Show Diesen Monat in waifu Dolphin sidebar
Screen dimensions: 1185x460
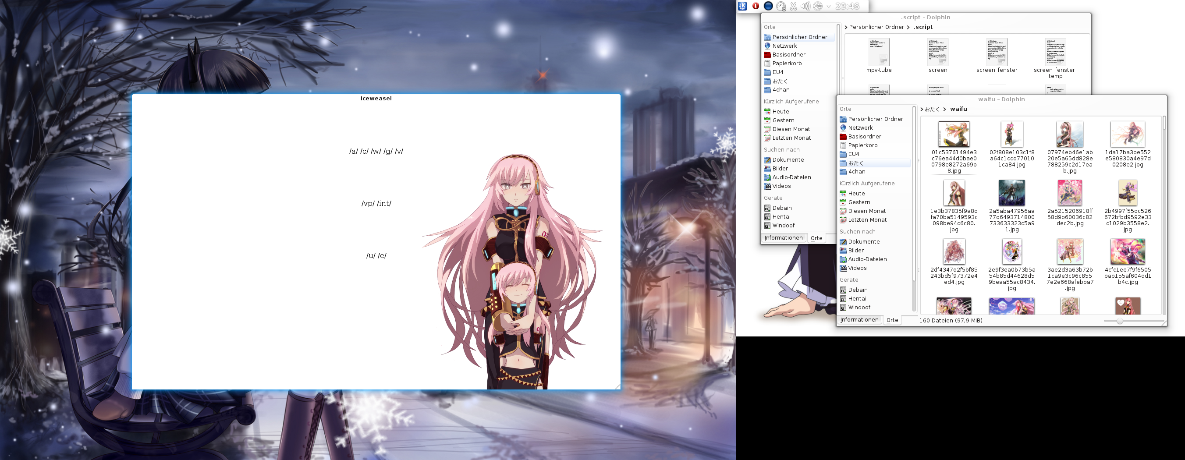click(874, 211)
